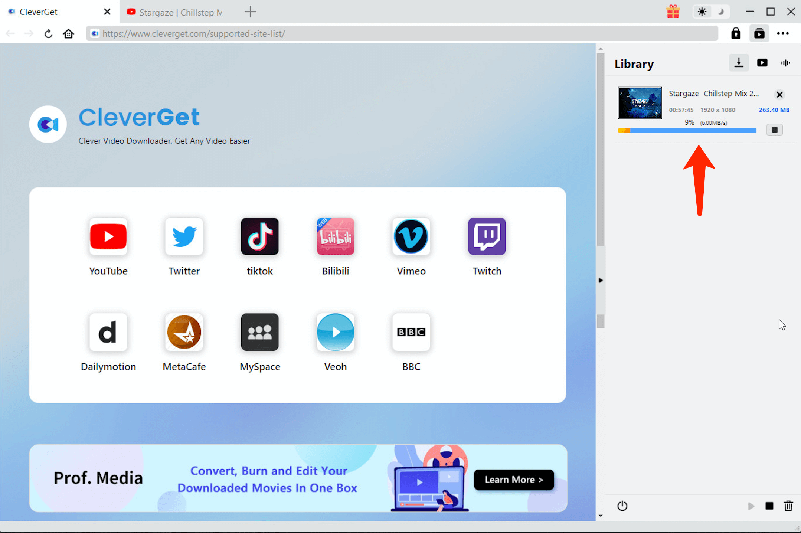Click the Learn More button on the banner

coord(513,480)
